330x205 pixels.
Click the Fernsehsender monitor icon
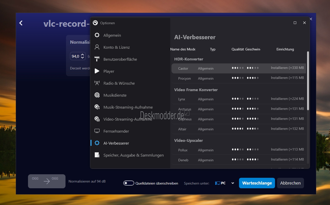tap(97, 131)
